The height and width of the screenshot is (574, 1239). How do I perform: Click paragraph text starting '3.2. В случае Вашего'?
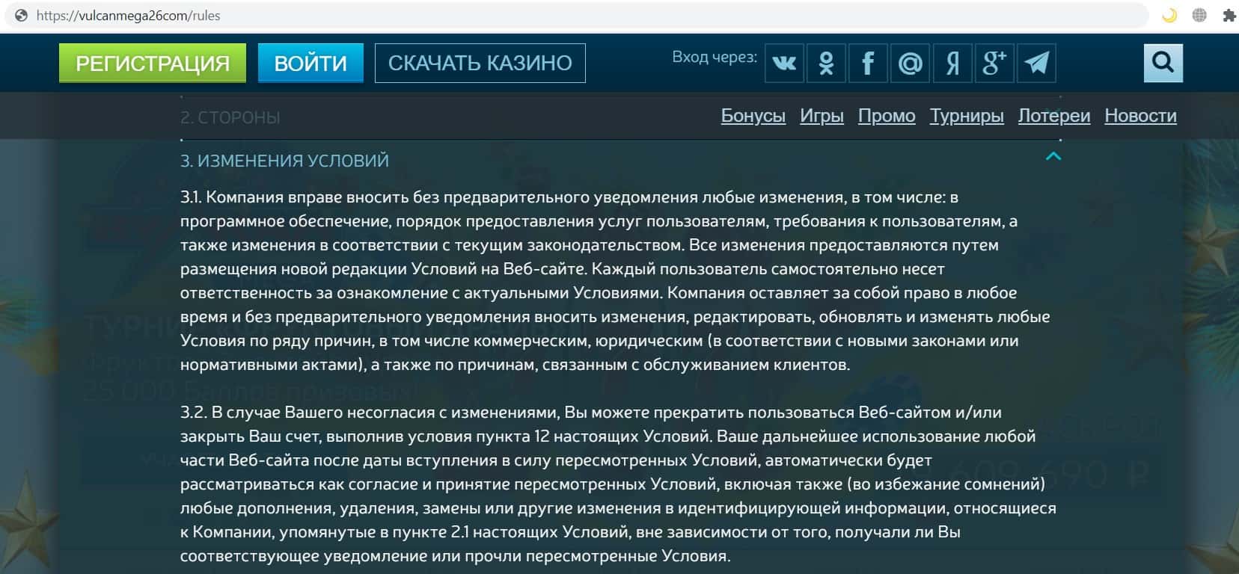point(618,484)
